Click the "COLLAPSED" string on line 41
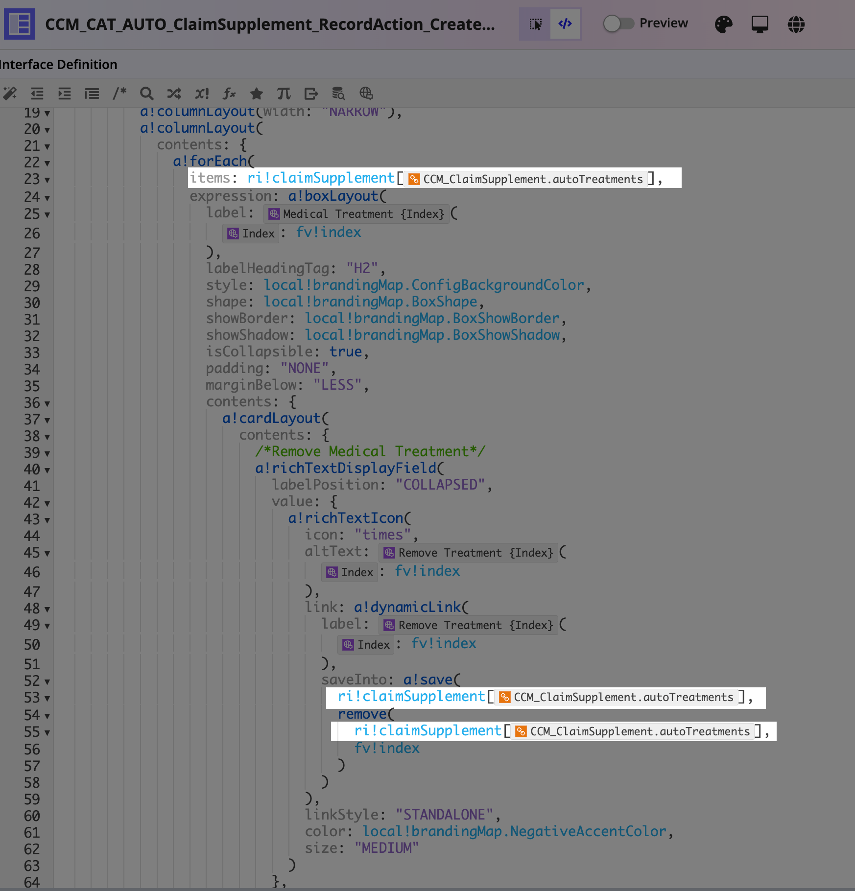This screenshot has width=855, height=891. pos(440,485)
